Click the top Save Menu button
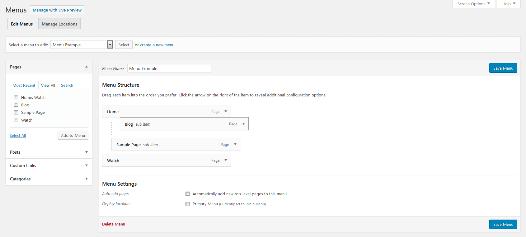Screen dimensions: 526x237 click(x=503, y=68)
